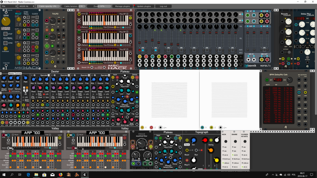The image size is (317, 178).
Task: Click the BPM knob on BPM Delay/Hz Calc
Action: coord(290,80)
